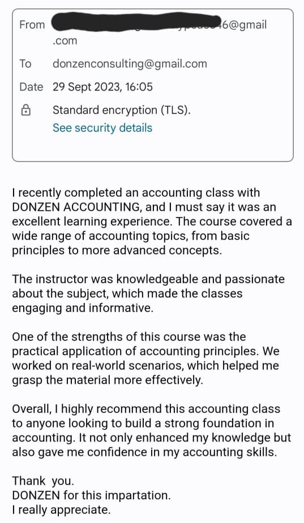The image size is (304, 523).
Task: Click the paragraph starting 'One of the strengths'
Action: 145,358
